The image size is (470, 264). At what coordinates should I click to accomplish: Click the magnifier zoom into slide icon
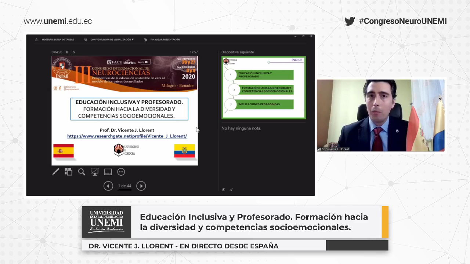[82, 172]
